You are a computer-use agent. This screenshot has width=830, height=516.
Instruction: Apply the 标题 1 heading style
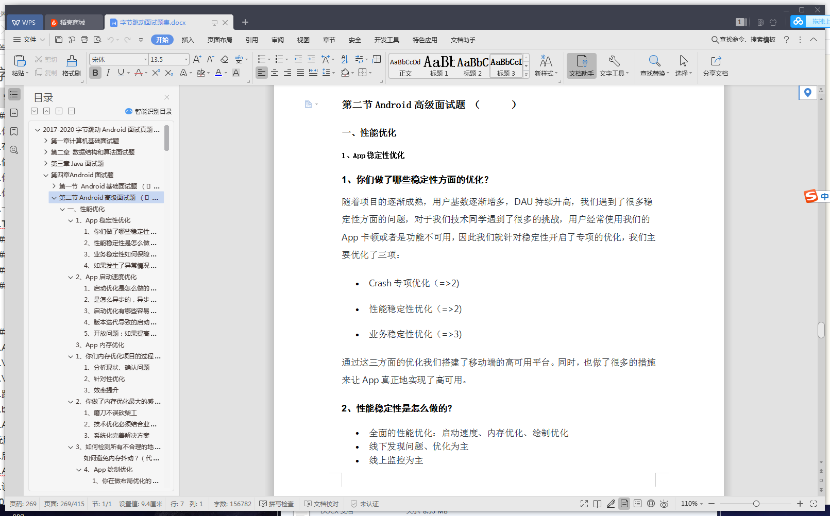click(439, 66)
